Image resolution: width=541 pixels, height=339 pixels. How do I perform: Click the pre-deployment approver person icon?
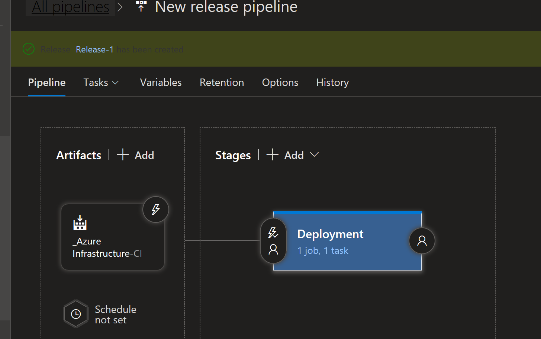[x=273, y=249]
